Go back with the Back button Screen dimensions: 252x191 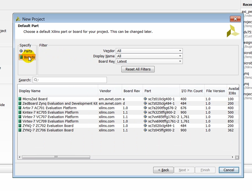(163, 170)
